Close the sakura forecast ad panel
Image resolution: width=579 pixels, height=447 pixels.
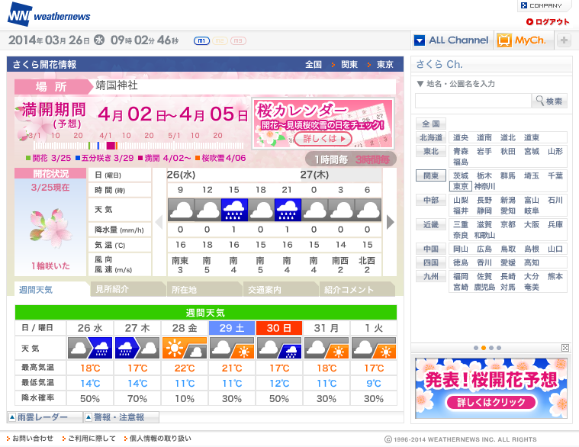pyautogui.click(x=565, y=348)
